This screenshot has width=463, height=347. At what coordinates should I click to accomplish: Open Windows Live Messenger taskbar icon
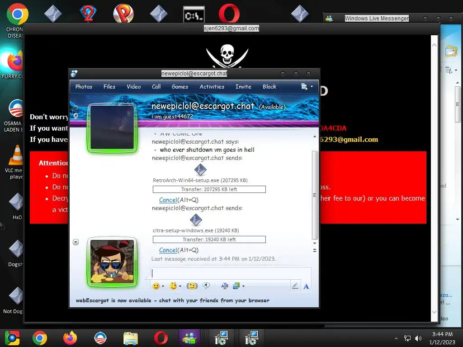tap(189, 338)
